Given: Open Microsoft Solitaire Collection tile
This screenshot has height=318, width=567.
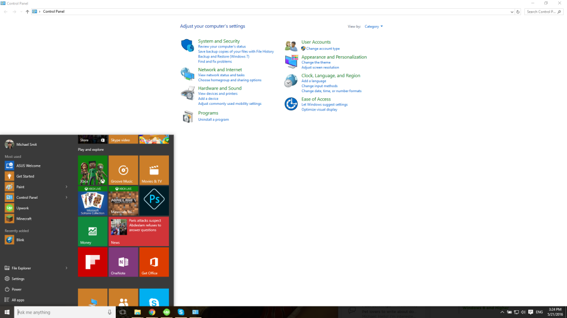Looking at the screenshot, I should click(92, 201).
